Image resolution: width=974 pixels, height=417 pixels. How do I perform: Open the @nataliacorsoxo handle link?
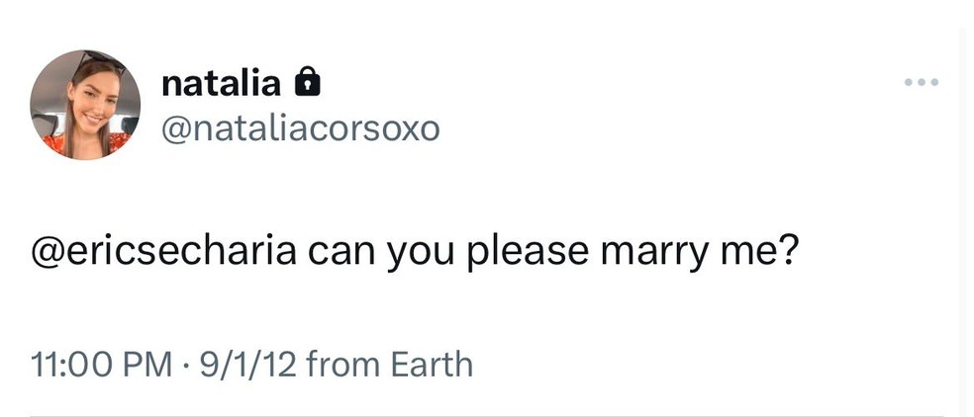[301, 129]
